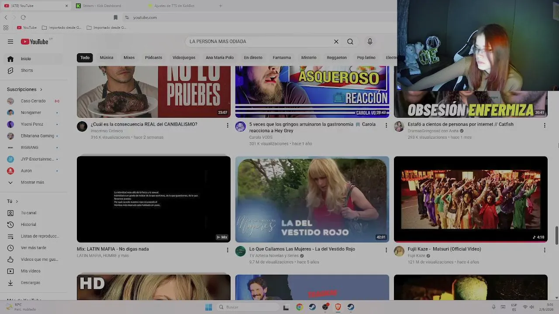Viewport: 559px width, 314px height.
Task: Open Task View on the taskbar
Action: 286,307
